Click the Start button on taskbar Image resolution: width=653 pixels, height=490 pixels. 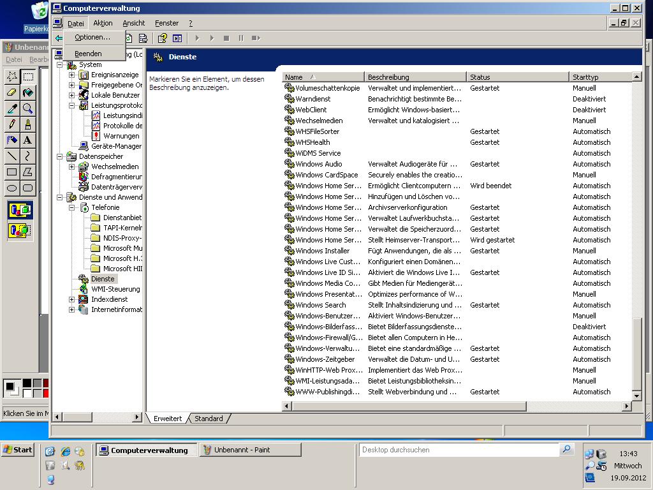point(17,450)
